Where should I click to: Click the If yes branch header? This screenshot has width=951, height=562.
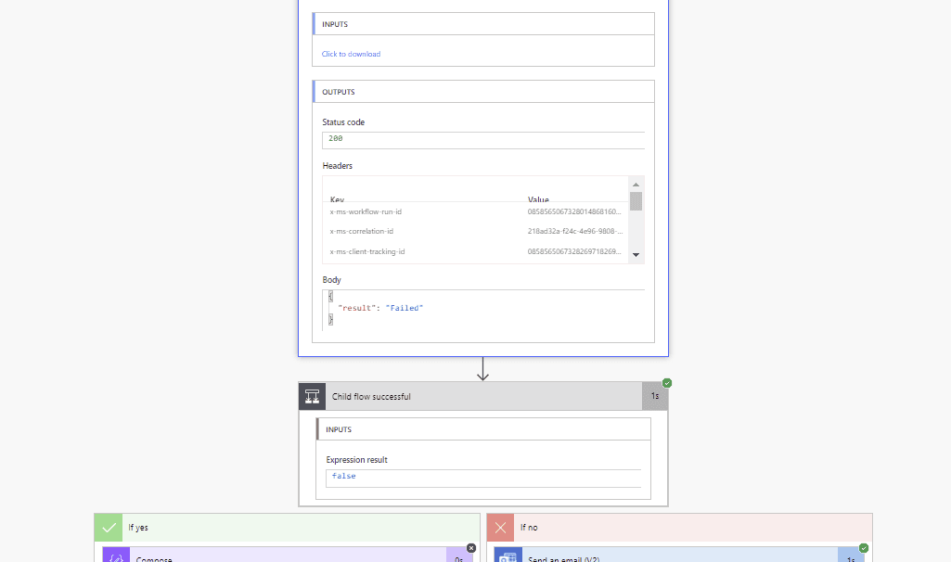(287, 528)
